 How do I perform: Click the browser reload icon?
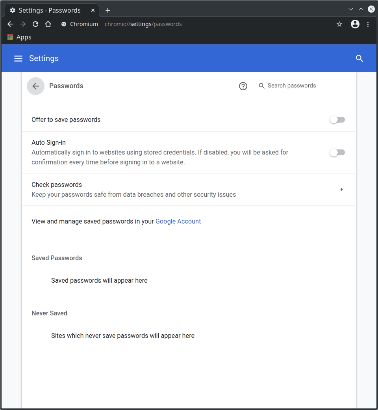[35, 24]
